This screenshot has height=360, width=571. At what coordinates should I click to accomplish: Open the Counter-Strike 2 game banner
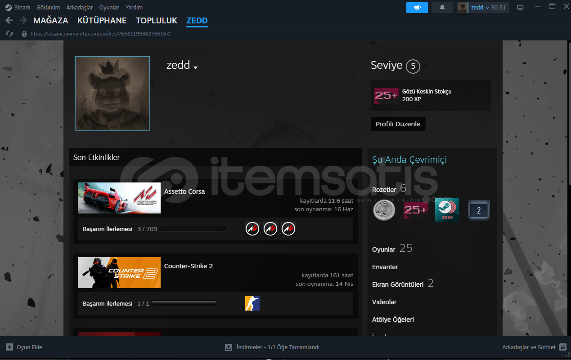(x=119, y=272)
